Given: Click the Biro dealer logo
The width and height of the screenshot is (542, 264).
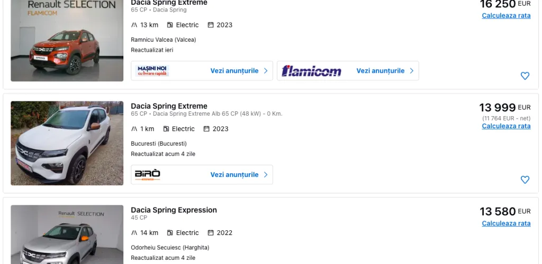Looking at the screenshot, I should tap(148, 175).
